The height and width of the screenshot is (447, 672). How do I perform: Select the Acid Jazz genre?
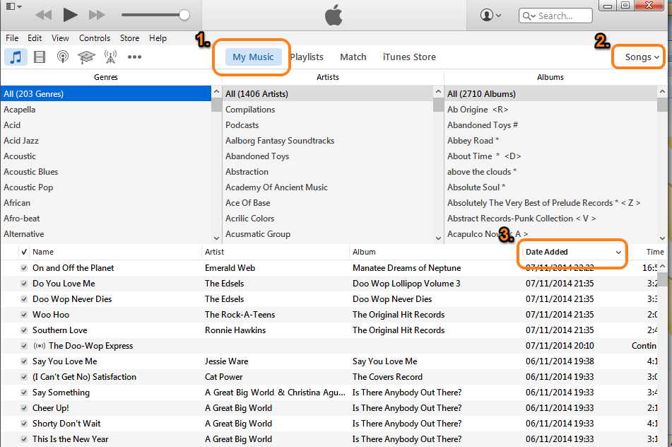[106, 141]
